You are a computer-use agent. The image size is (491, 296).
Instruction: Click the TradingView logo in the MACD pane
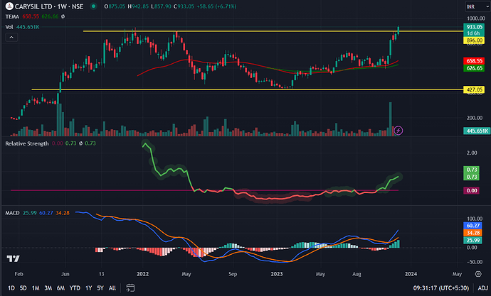click(13, 258)
